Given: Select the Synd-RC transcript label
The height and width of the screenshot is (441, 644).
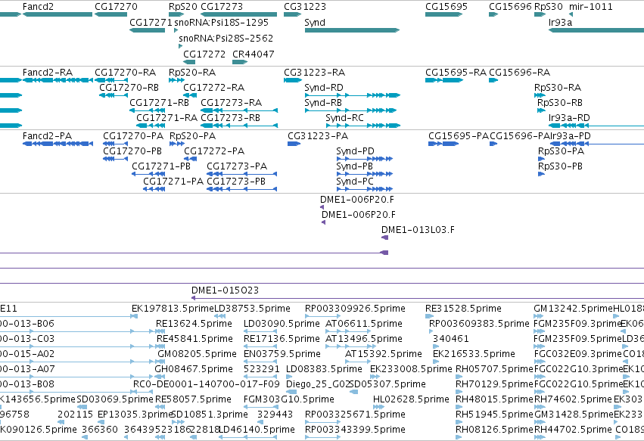Looking at the screenshot, I should coord(344,118).
